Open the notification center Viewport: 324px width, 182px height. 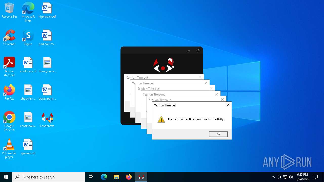(316, 177)
